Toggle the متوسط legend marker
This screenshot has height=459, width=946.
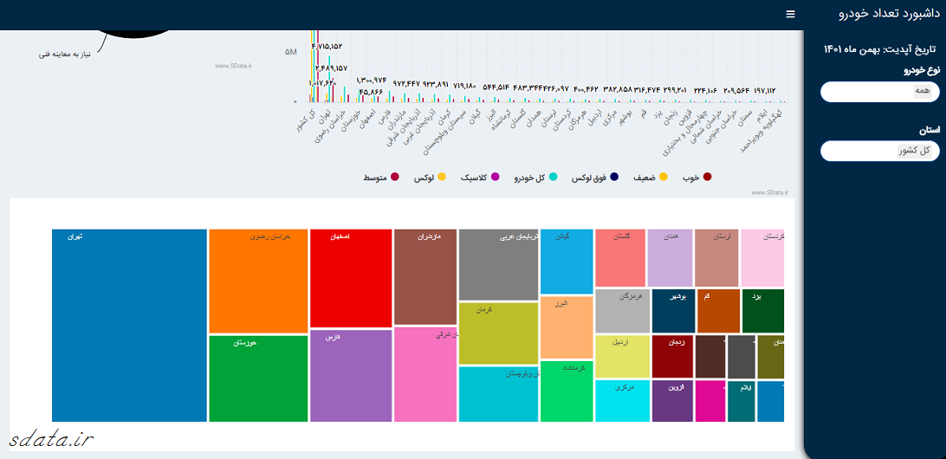(x=395, y=177)
